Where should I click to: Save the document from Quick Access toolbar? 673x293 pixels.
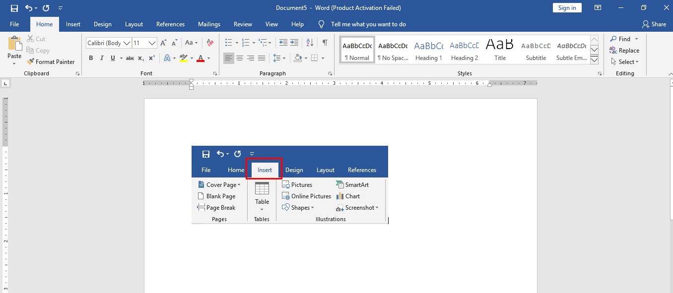coord(14,8)
